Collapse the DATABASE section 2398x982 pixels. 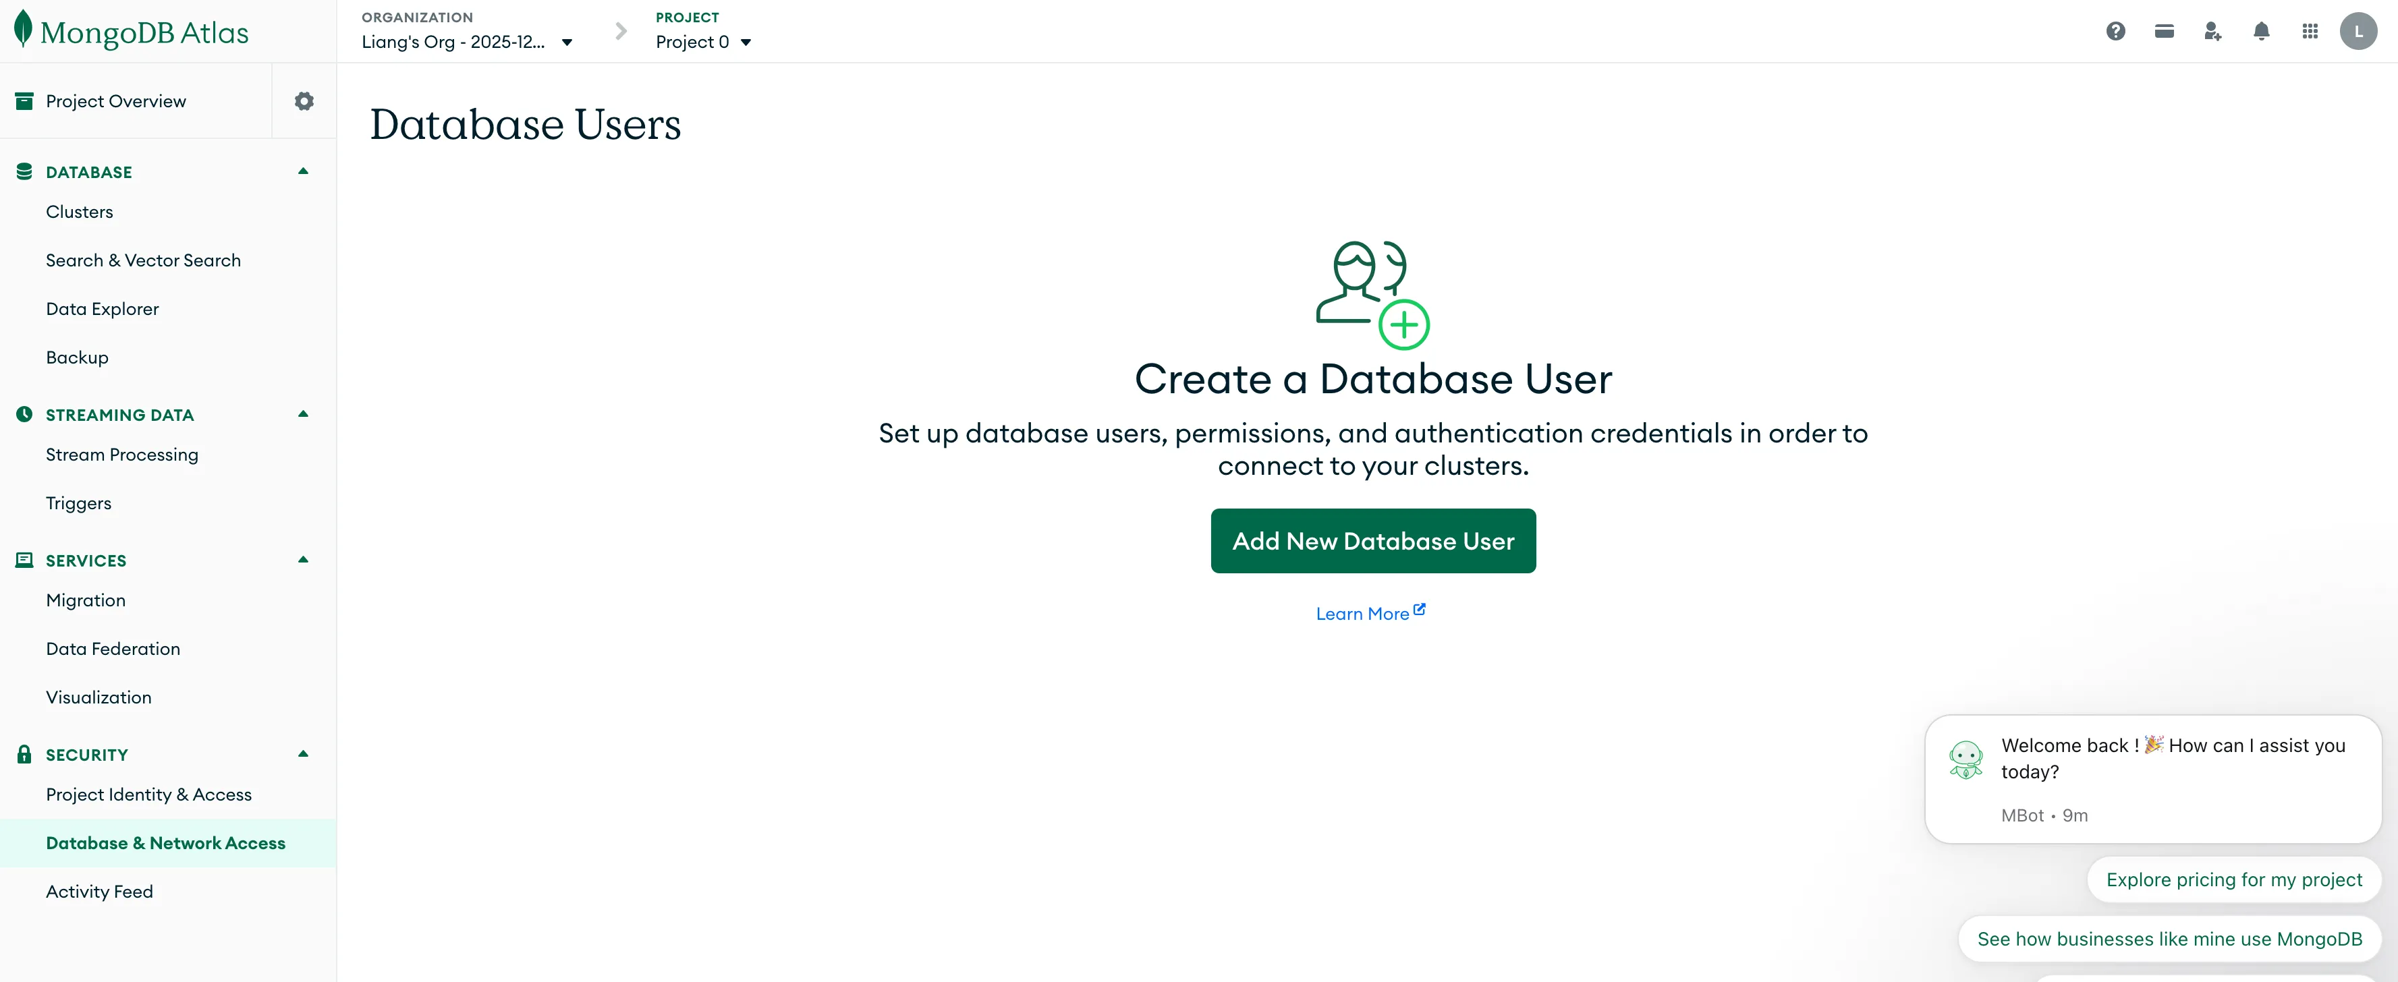point(302,171)
